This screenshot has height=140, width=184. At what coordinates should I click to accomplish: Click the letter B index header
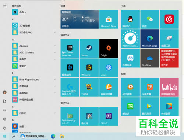(x=13, y=73)
